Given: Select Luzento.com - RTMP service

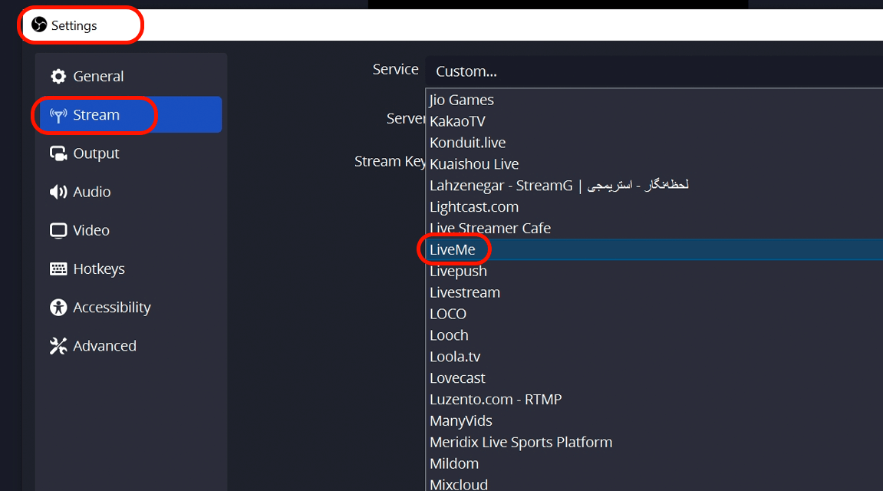Looking at the screenshot, I should (x=496, y=399).
